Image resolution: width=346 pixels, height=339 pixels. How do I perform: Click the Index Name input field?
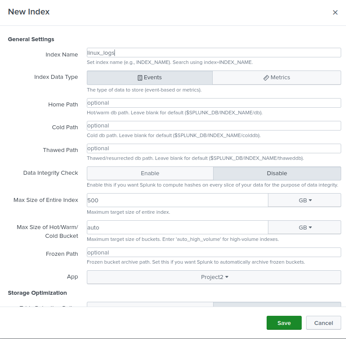tap(214, 53)
